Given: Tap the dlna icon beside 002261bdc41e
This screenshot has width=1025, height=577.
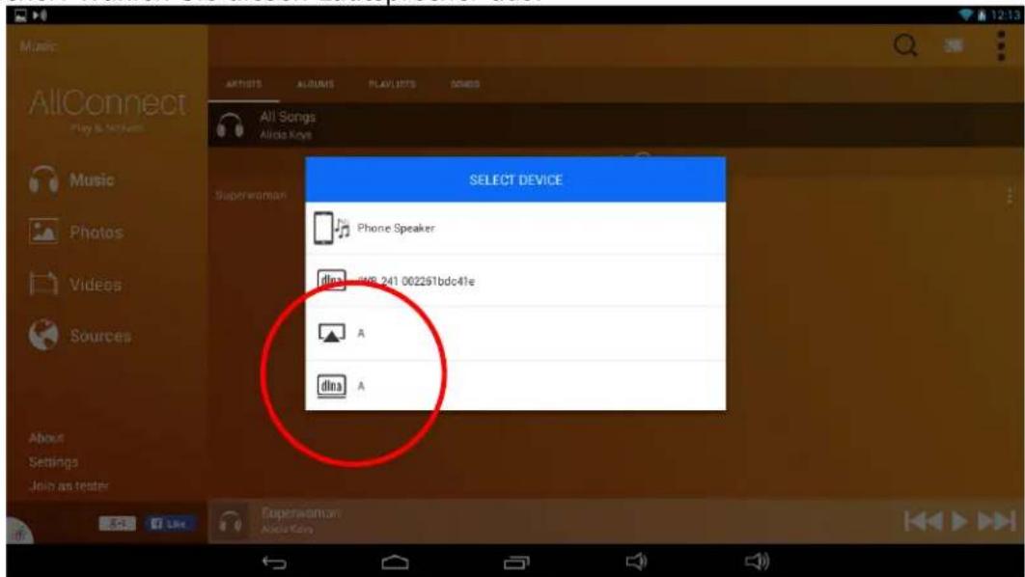Looking at the screenshot, I should point(331,281).
